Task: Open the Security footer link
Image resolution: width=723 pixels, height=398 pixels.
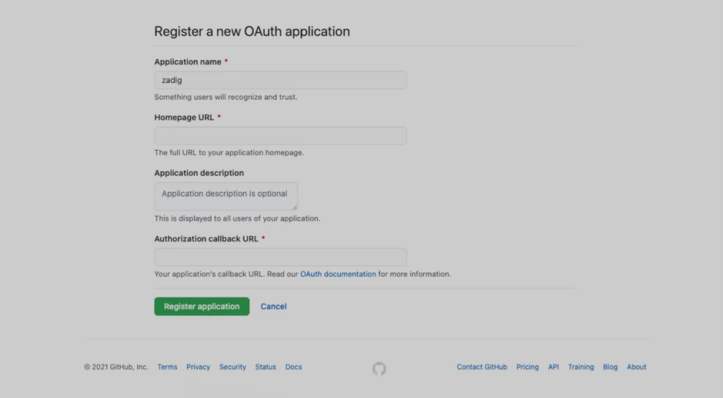Action: (233, 367)
